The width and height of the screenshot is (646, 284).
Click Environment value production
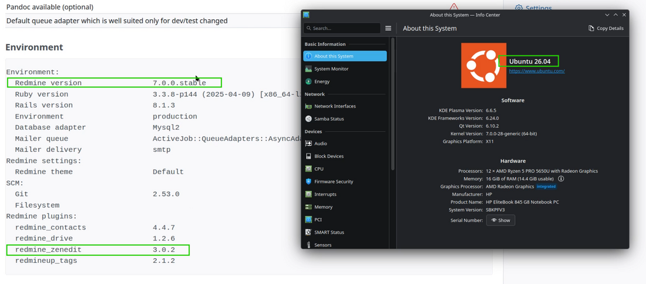tap(174, 117)
